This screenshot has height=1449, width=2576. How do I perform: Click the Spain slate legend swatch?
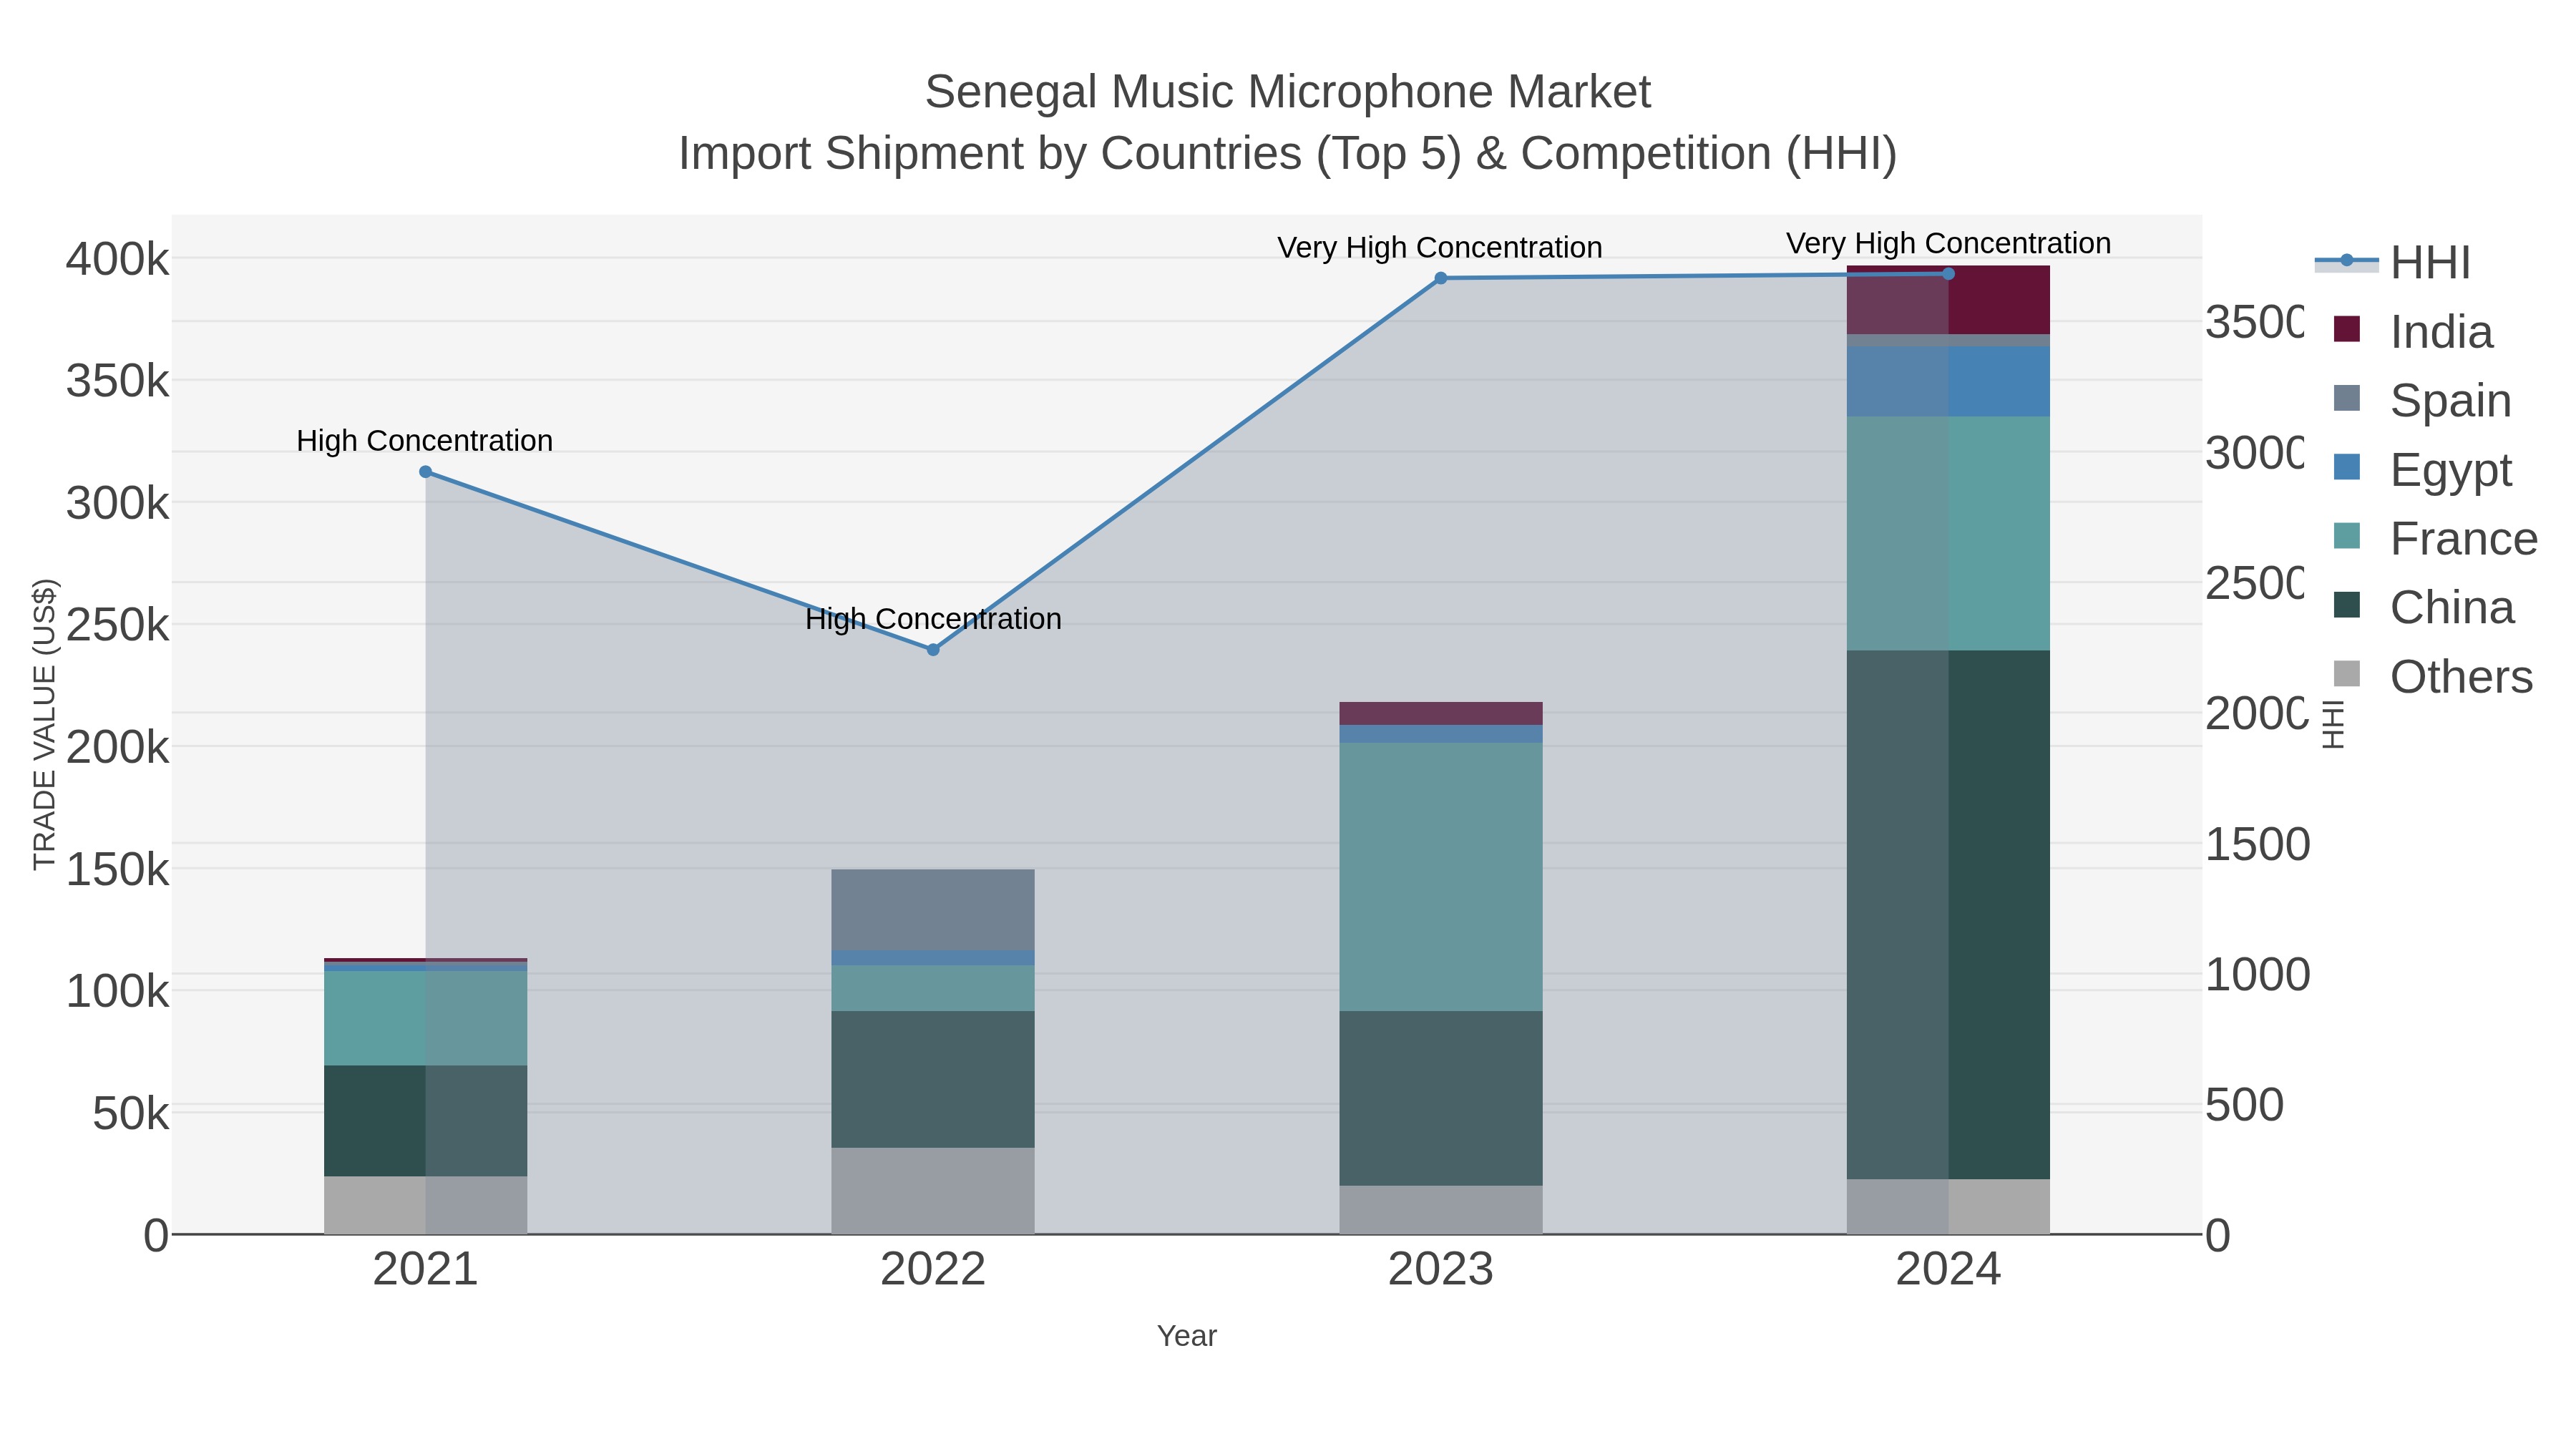point(2346,398)
